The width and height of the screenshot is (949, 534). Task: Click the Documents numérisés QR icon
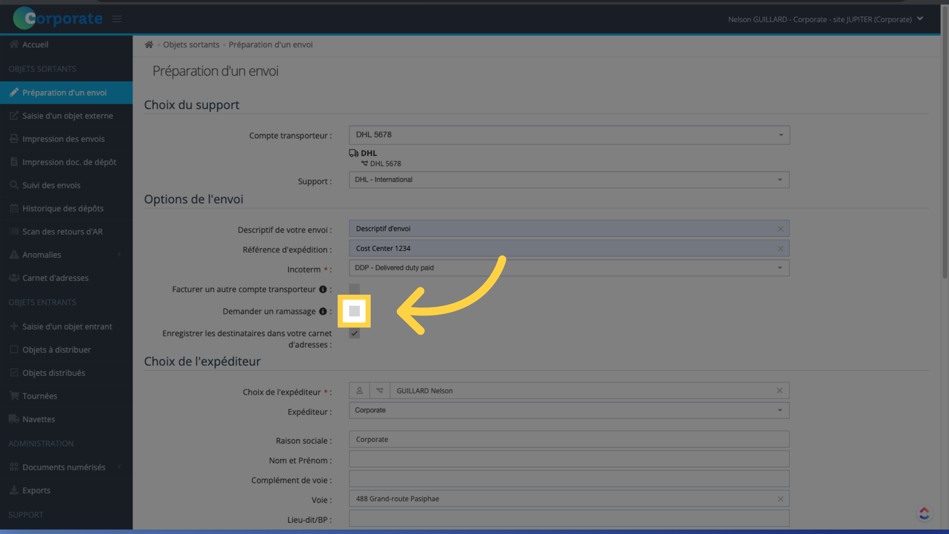tap(14, 467)
